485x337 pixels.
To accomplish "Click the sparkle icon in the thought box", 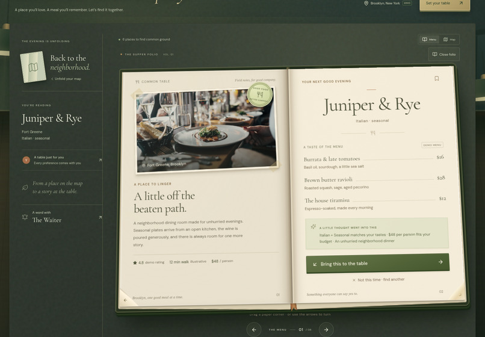I will pyautogui.click(x=313, y=226).
